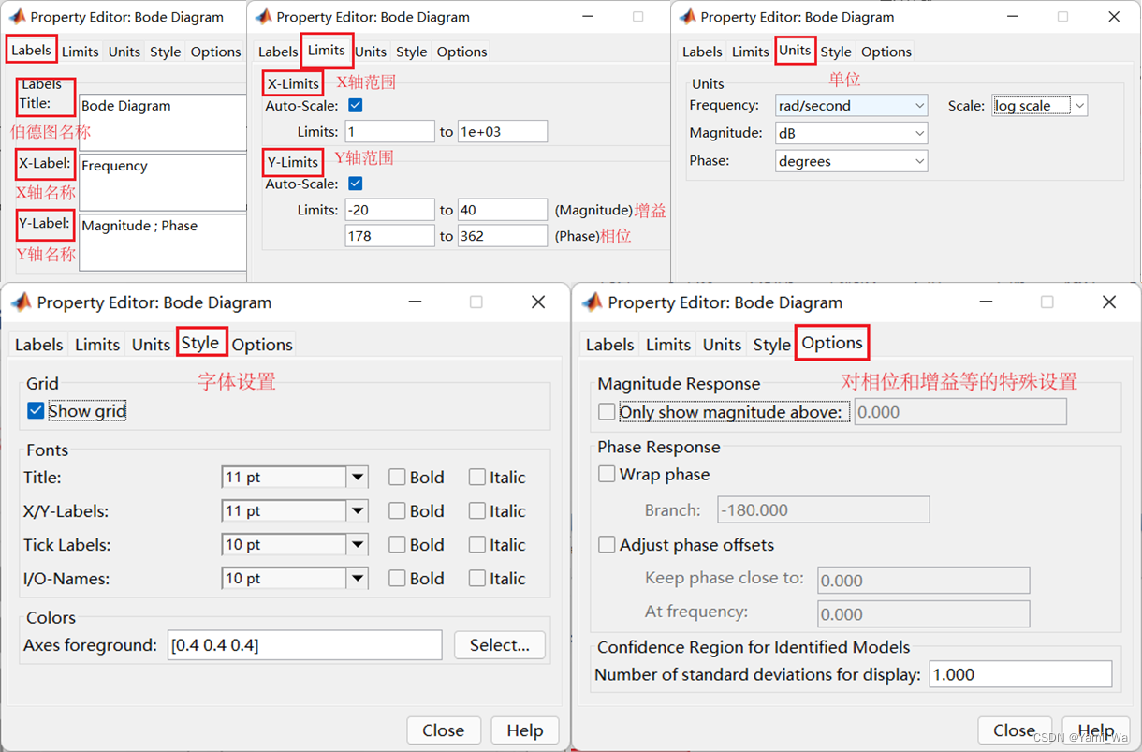Image resolution: width=1142 pixels, height=752 pixels.
Task: Enable Adjust phase offsets checkbox
Action: pyautogui.click(x=607, y=545)
